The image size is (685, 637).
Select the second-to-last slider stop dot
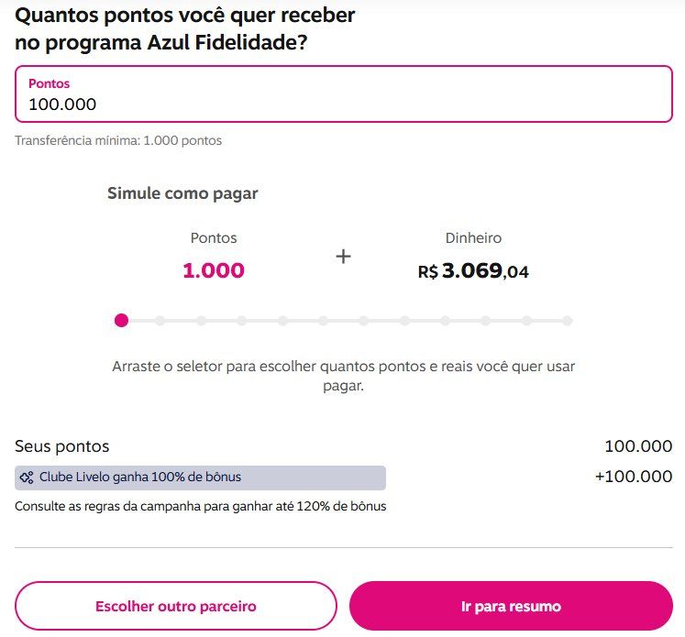pyautogui.click(x=526, y=321)
